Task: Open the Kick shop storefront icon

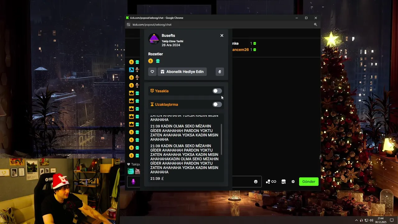Action: (x=283, y=182)
